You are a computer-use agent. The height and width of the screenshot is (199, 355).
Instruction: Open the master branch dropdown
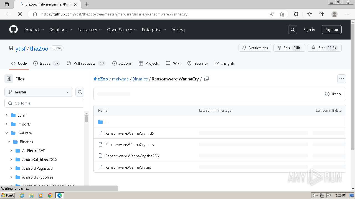click(x=39, y=92)
